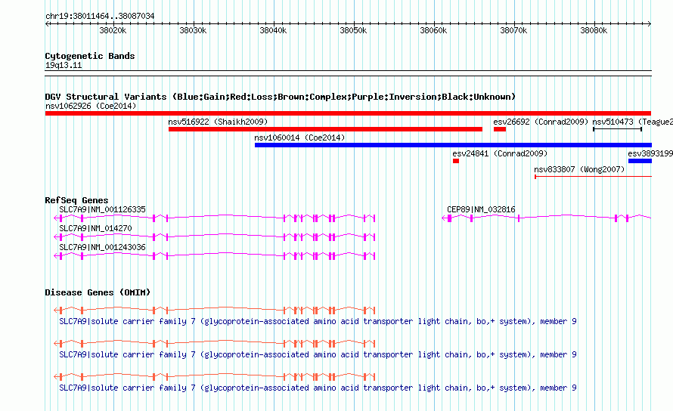Select the CEP89 magenta gene model

[547, 218]
